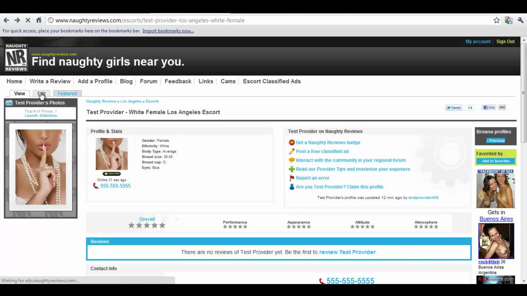This screenshot has width=527, height=296.
Task: Open the Cams menu item
Action: pos(228,81)
